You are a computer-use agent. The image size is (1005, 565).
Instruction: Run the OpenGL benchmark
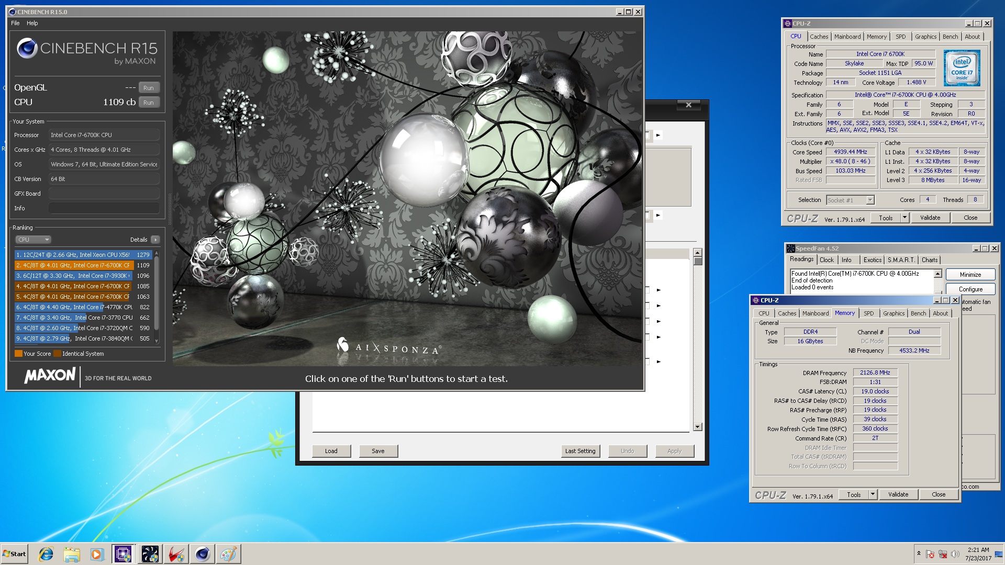point(149,88)
